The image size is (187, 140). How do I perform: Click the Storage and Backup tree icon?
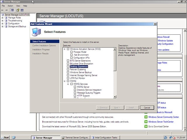point(6,27)
